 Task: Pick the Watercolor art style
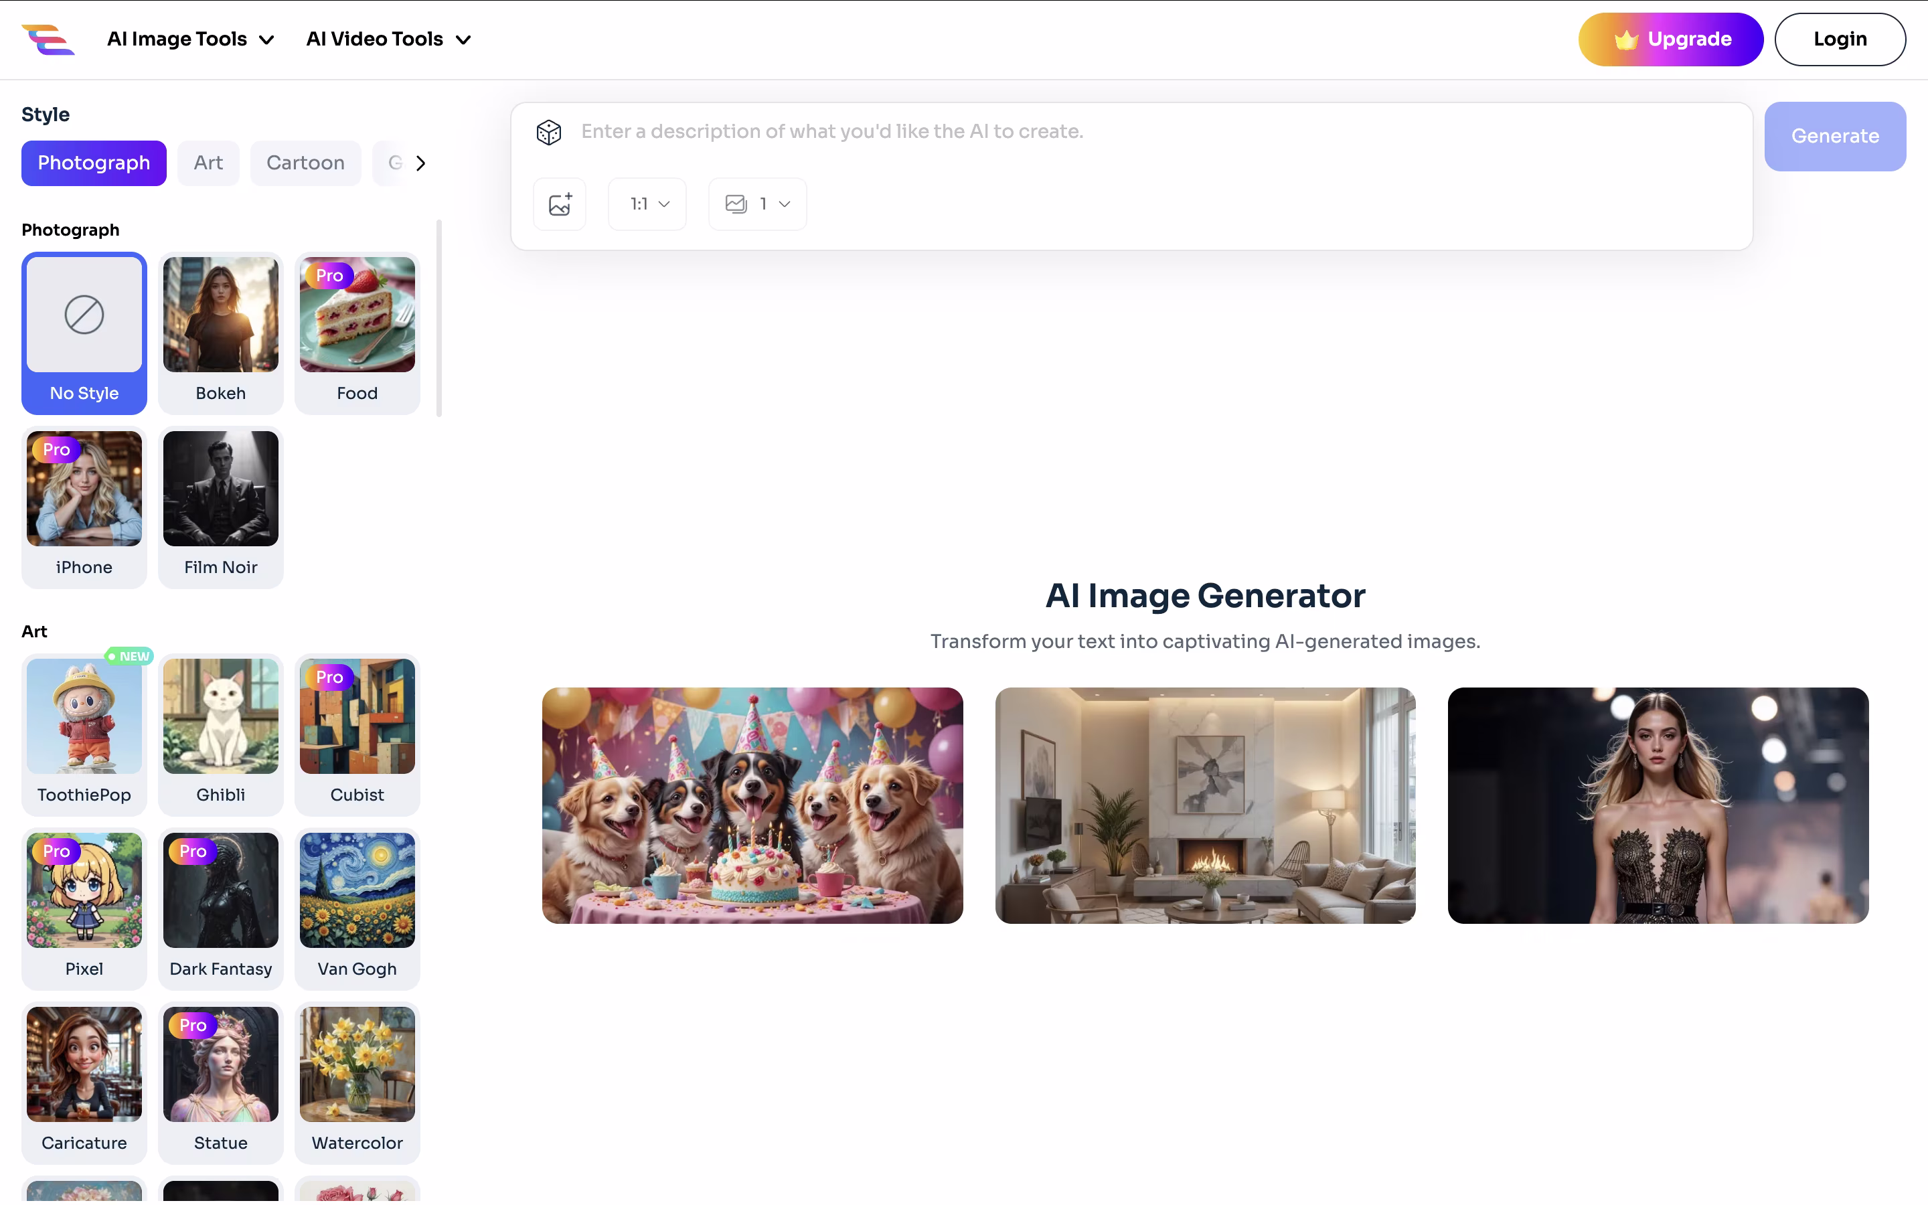click(x=357, y=1083)
